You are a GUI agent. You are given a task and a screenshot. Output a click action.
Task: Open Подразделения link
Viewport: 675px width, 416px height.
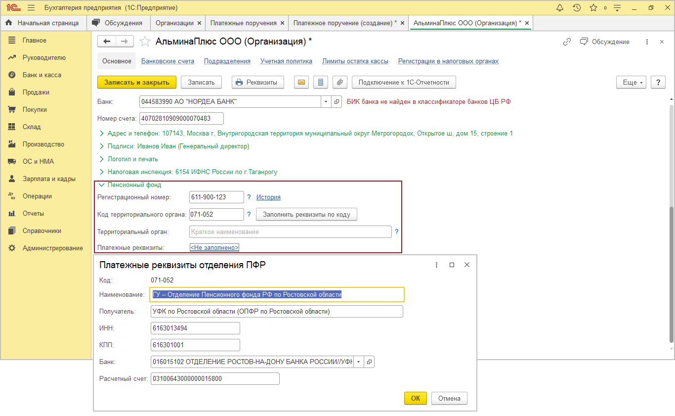(x=227, y=61)
